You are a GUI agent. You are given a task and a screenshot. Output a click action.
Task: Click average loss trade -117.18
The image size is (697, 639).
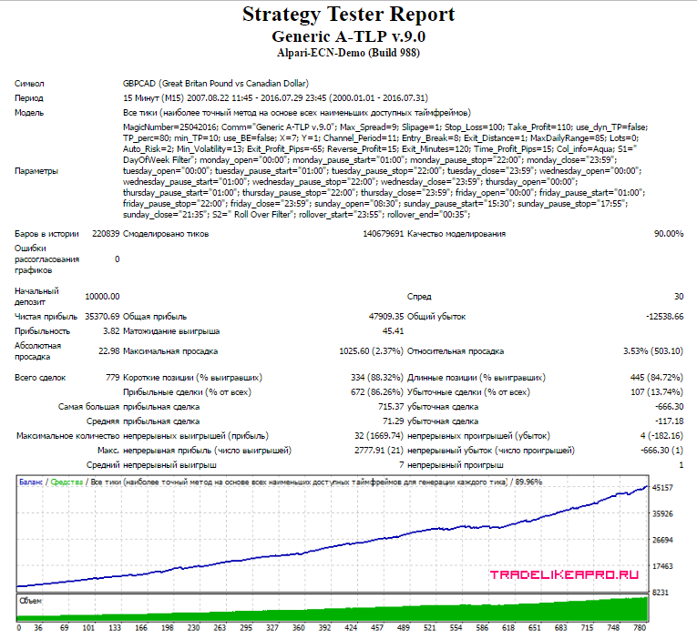click(x=670, y=421)
